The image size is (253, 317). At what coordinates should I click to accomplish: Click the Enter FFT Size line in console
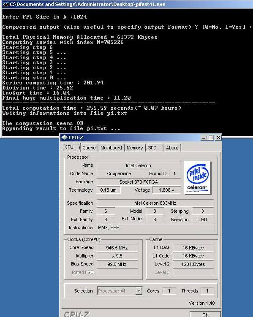pyautogui.click(x=44, y=17)
